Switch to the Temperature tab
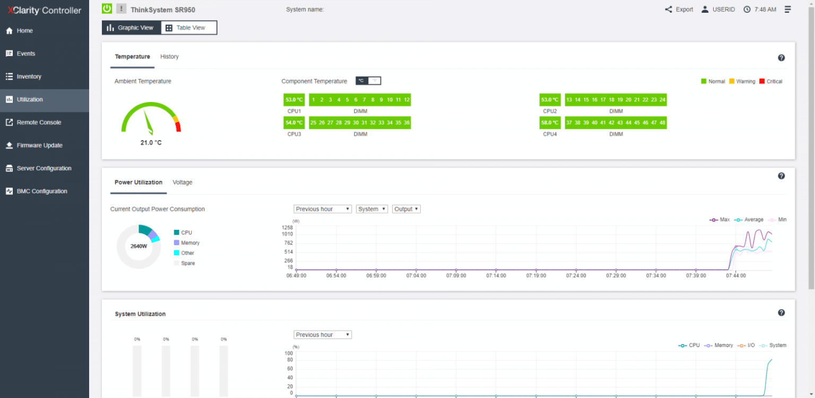Viewport: 815px width, 398px height. point(132,57)
